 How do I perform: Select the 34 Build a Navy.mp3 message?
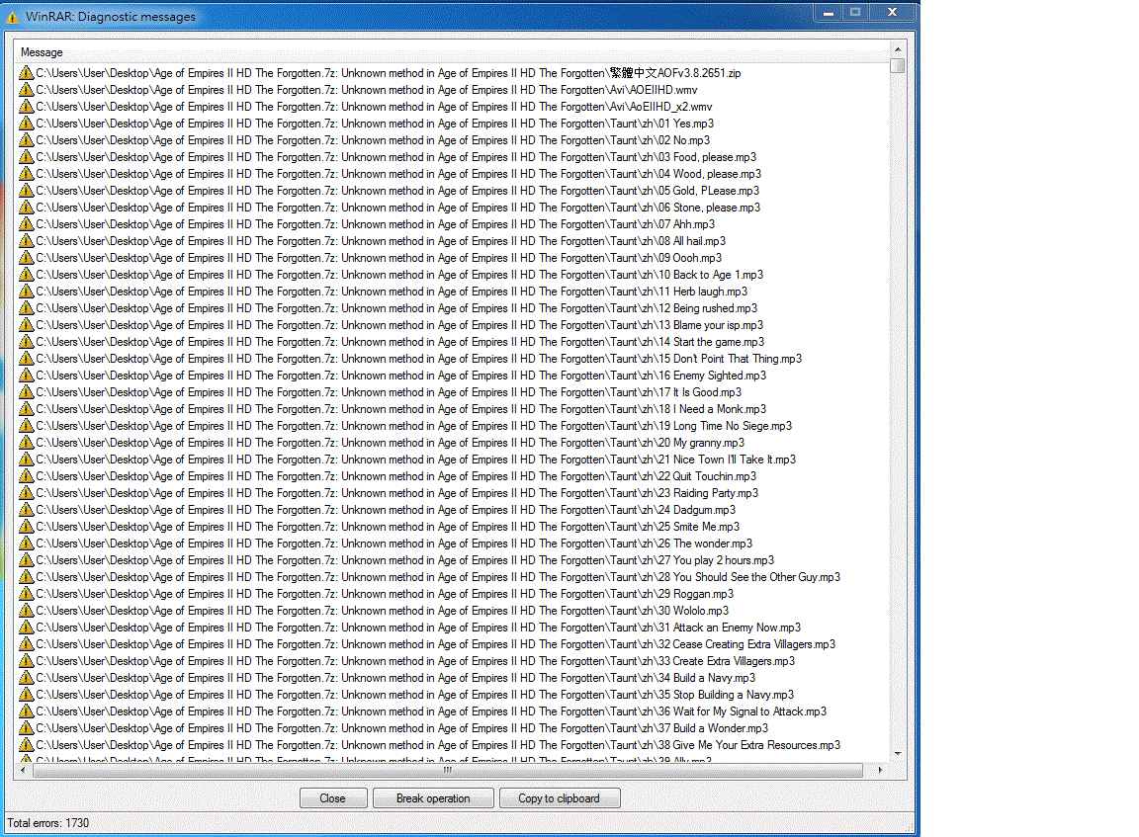(x=388, y=677)
